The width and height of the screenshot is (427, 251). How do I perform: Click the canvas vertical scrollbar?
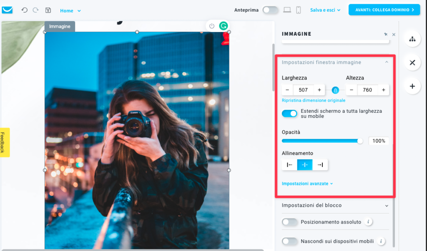(x=274, y=67)
